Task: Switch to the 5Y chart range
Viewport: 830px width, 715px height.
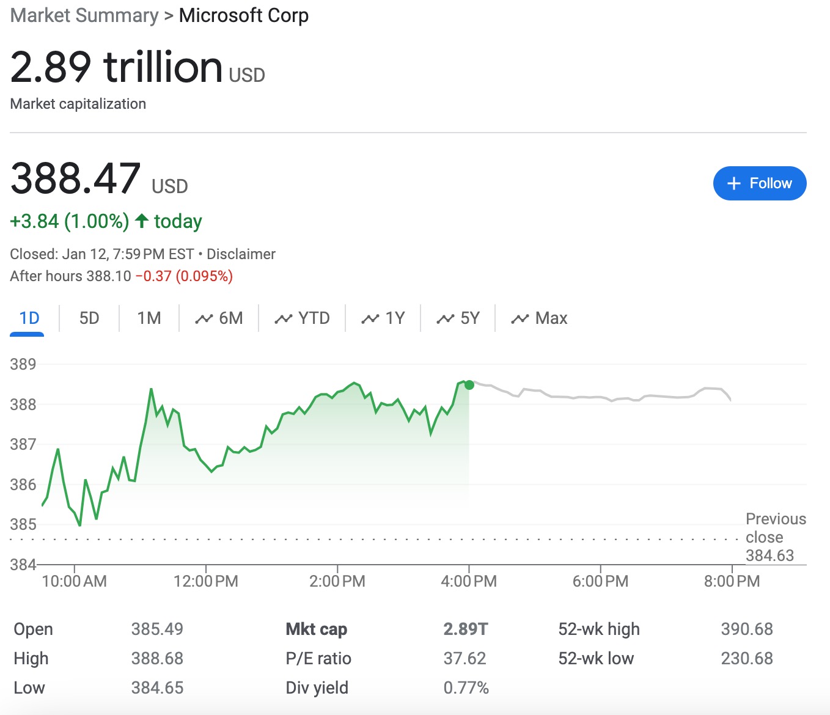Action: [x=458, y=318]
